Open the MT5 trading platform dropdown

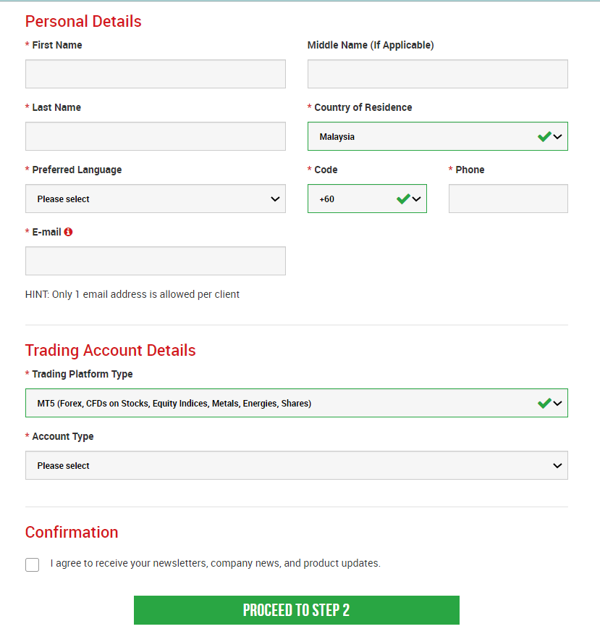[x=297, y=403]
